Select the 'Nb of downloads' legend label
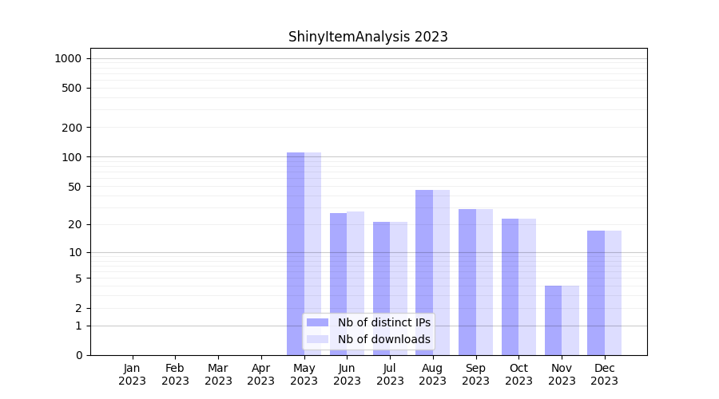719x399 pixels. (383, 339)
